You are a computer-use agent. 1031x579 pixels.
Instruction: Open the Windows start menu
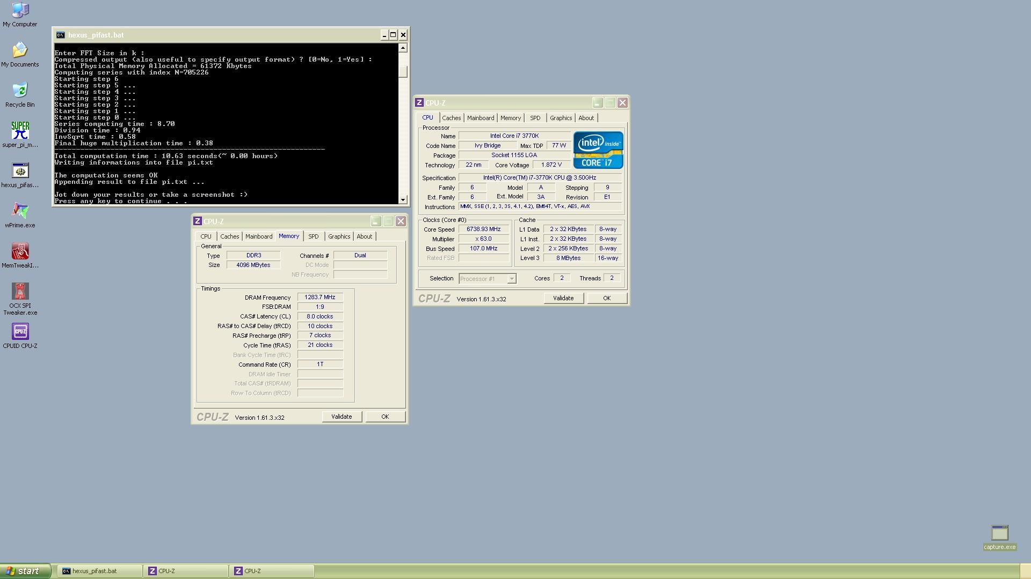pyautogui.click(x=25, y=571)
